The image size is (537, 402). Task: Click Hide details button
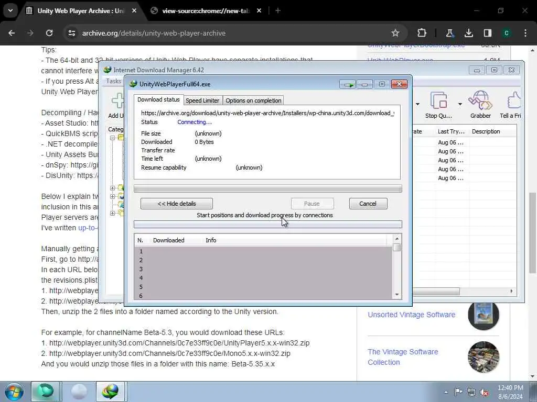click(x=176, y=204)
